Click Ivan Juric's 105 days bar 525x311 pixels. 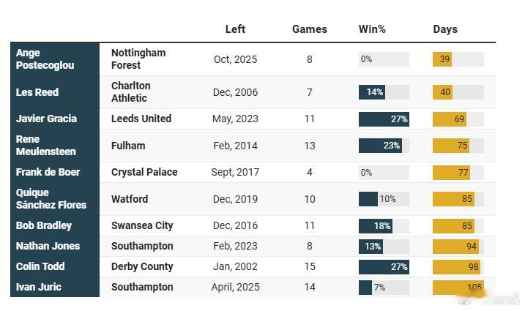[x=458, y=287]
